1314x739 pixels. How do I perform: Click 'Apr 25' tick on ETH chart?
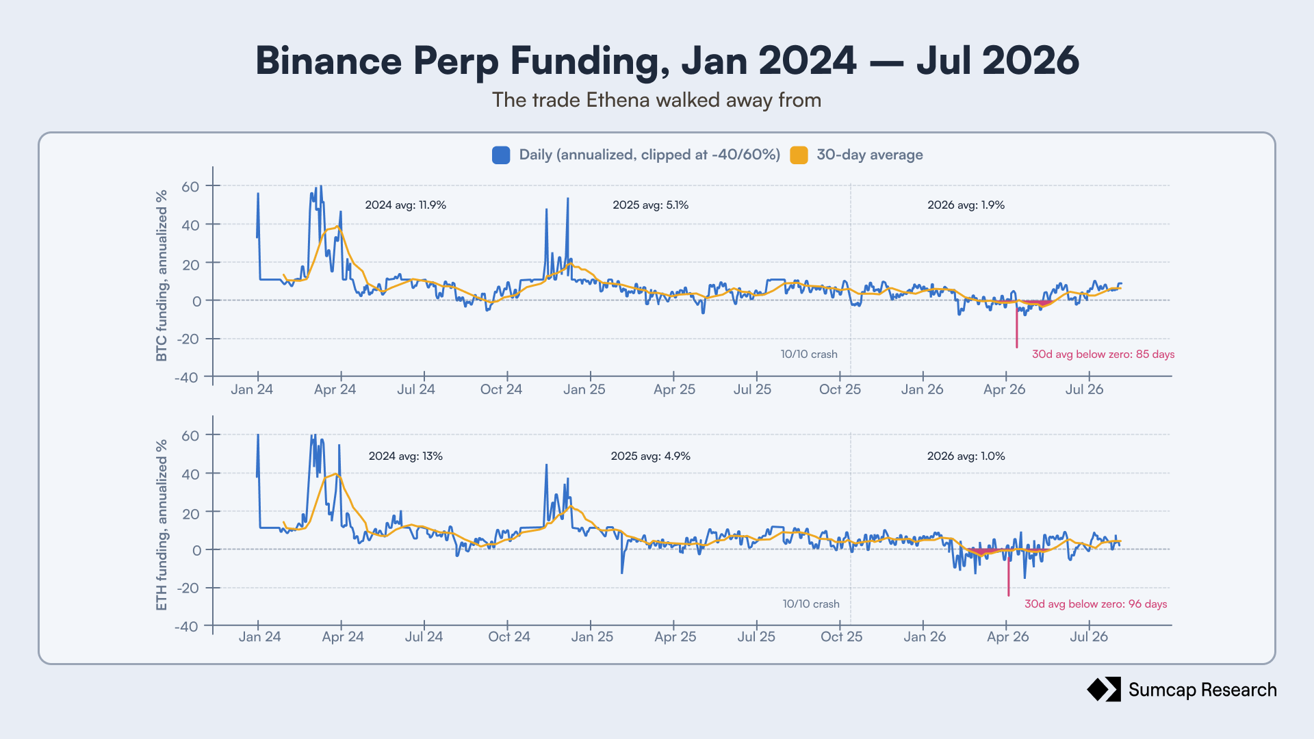675,637
